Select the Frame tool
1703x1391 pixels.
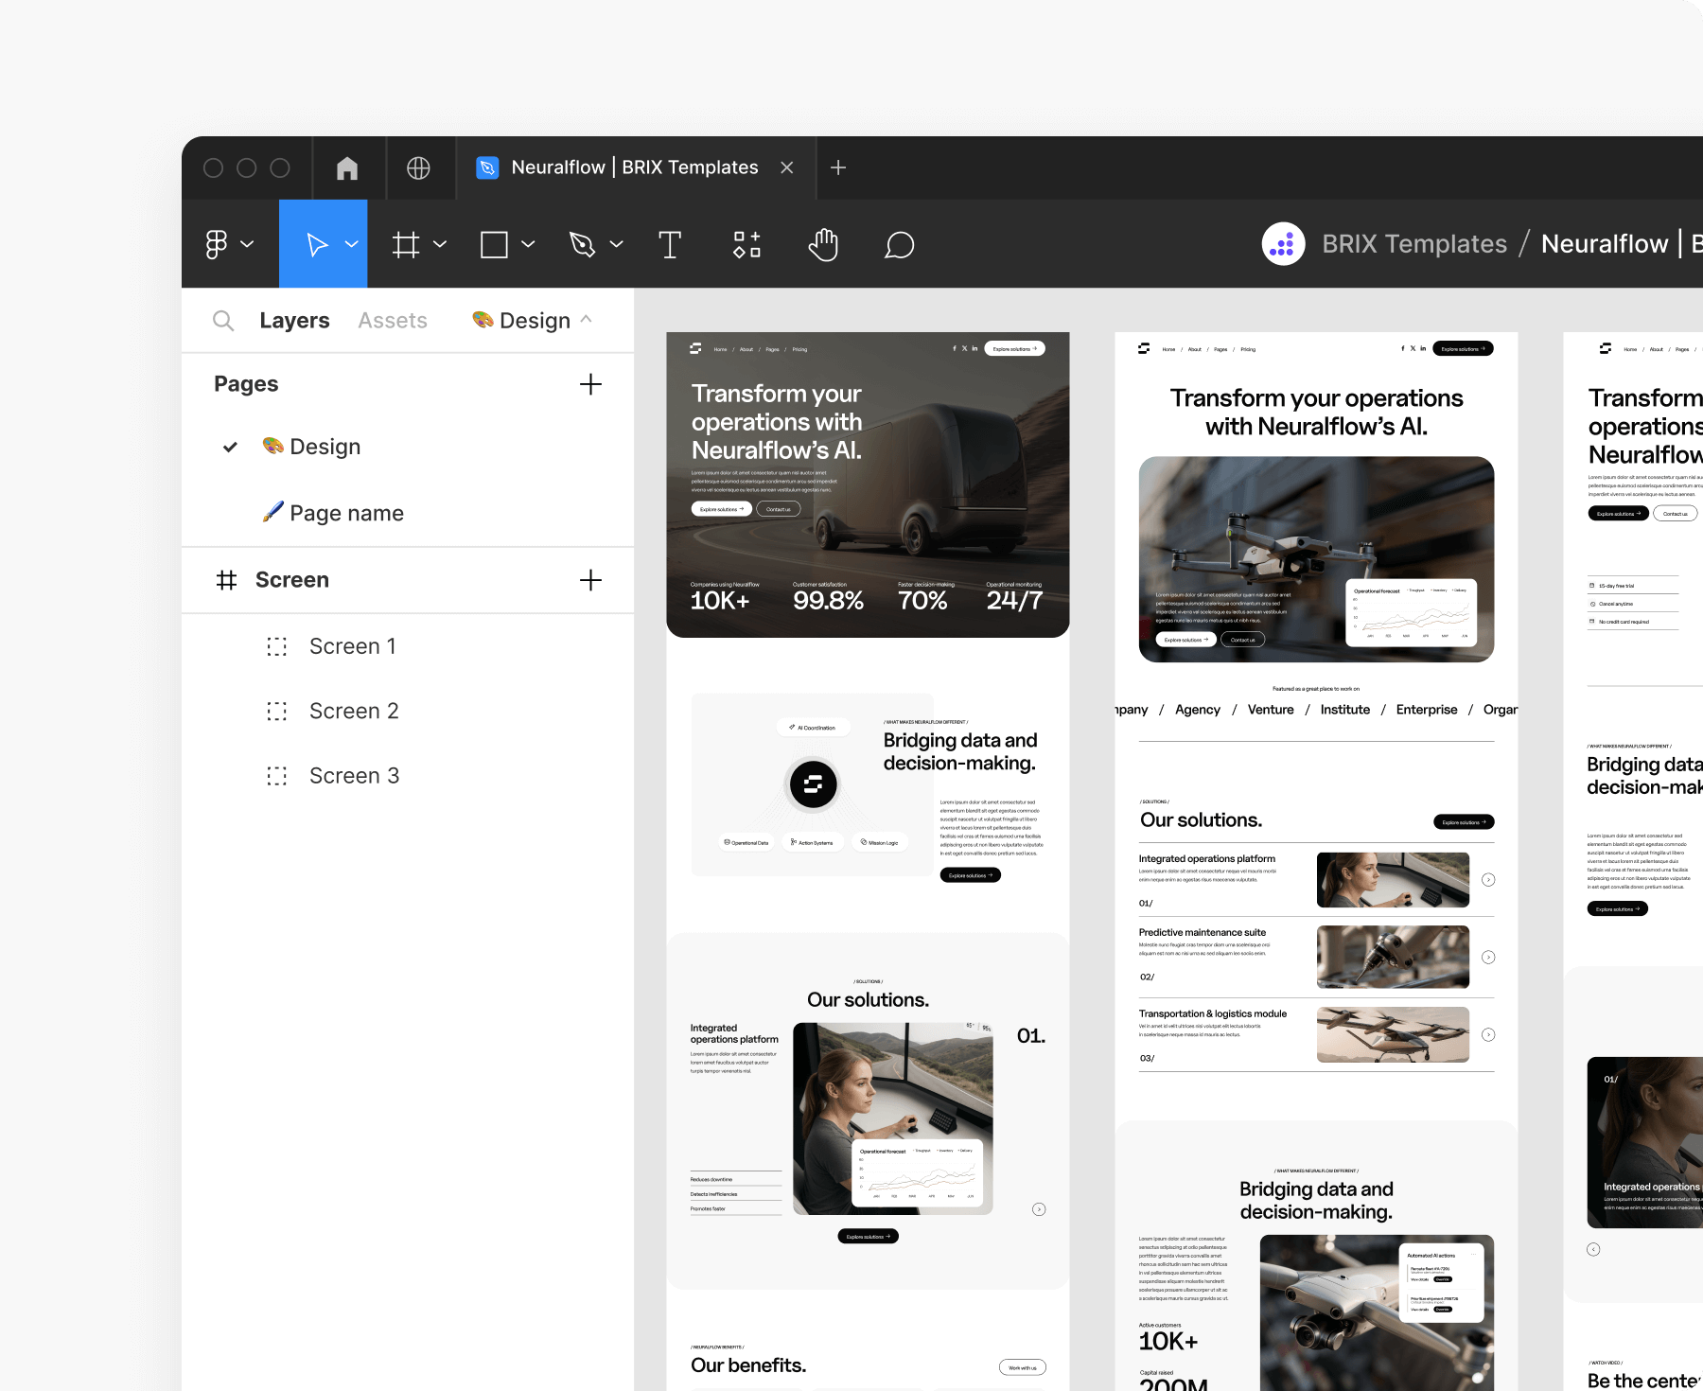coord(407,244)
